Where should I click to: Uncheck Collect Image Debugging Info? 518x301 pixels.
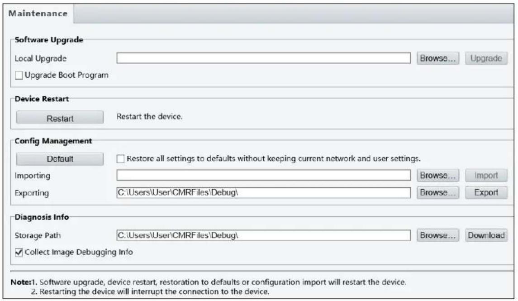[x=19, y=253]
